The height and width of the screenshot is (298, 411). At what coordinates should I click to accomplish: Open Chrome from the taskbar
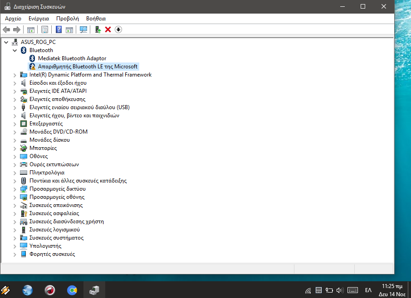pos(72,290)
